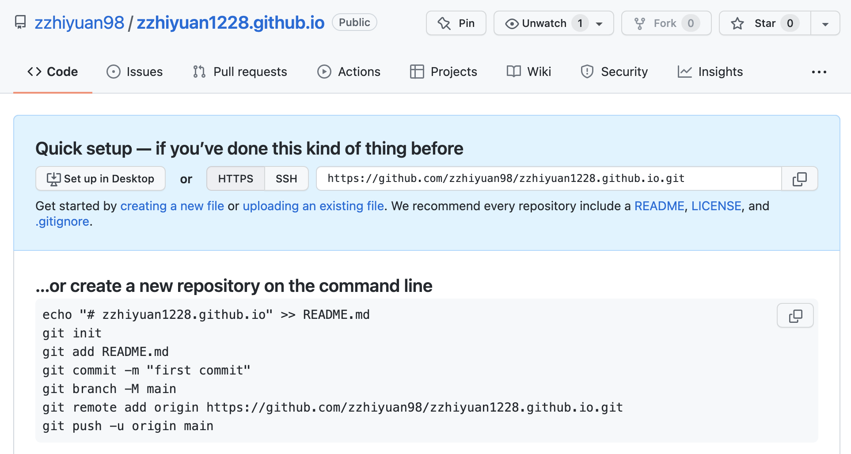This screenshot has width=851, height=454.
Task: Click the star icon in the Star button
Action: [737, 23]
